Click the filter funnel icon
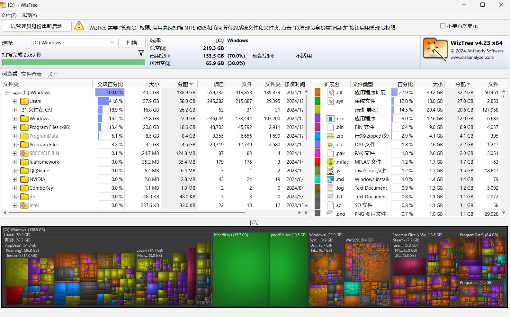This screenshot has height=317, width=510. pyautogui.click(x=141, y=53)
